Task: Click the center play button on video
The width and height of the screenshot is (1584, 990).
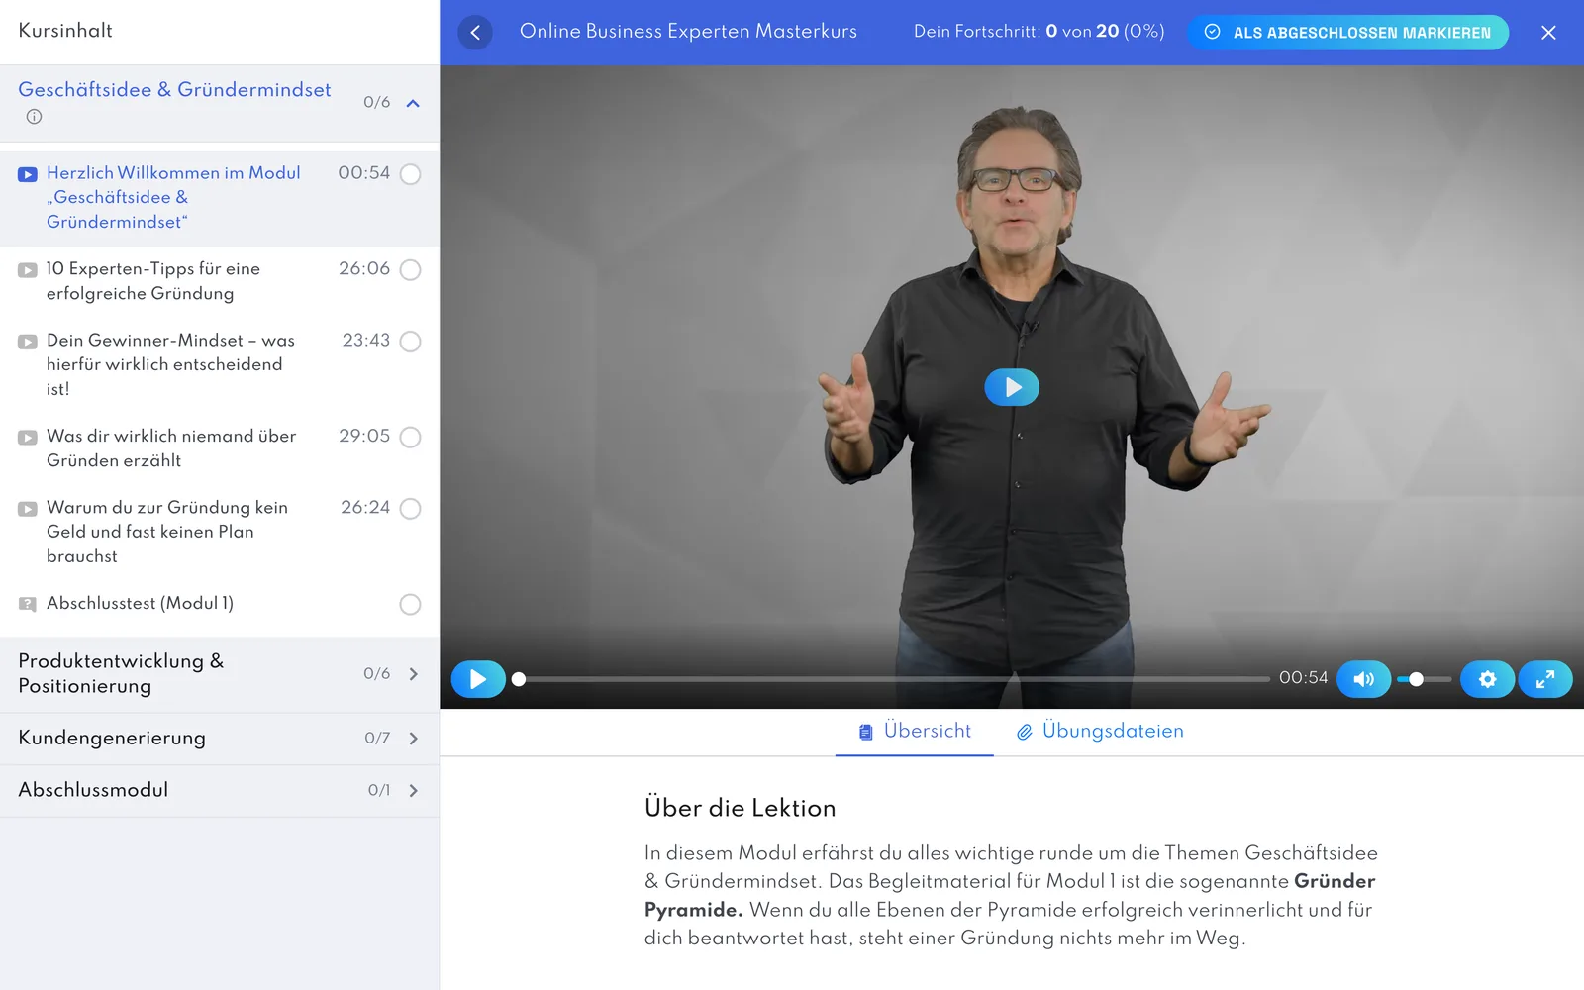Action: click(1012, 387)
